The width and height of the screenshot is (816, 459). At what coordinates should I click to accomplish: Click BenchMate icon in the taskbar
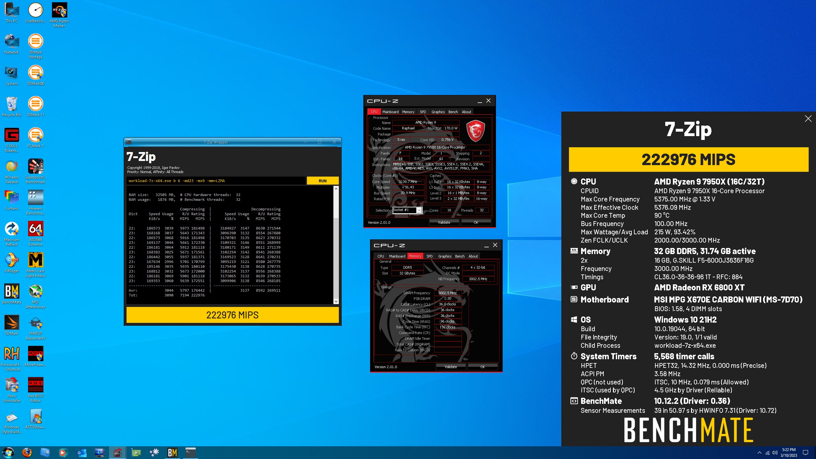pos(172,452)
